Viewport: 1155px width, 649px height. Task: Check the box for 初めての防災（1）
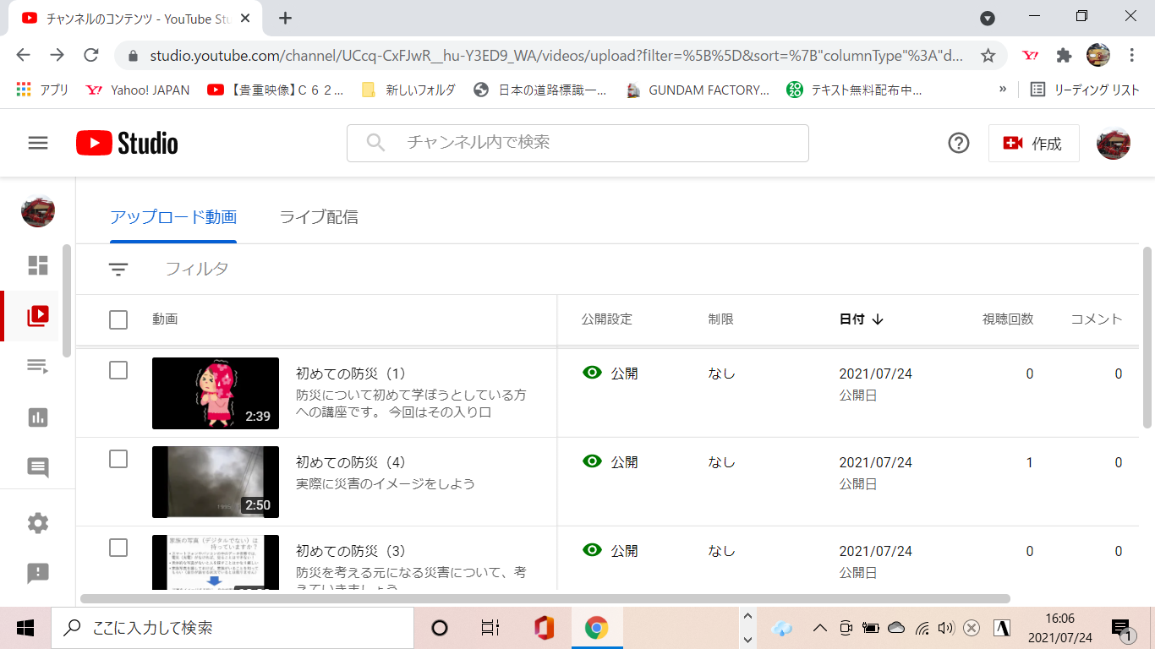tap(118, 370)
